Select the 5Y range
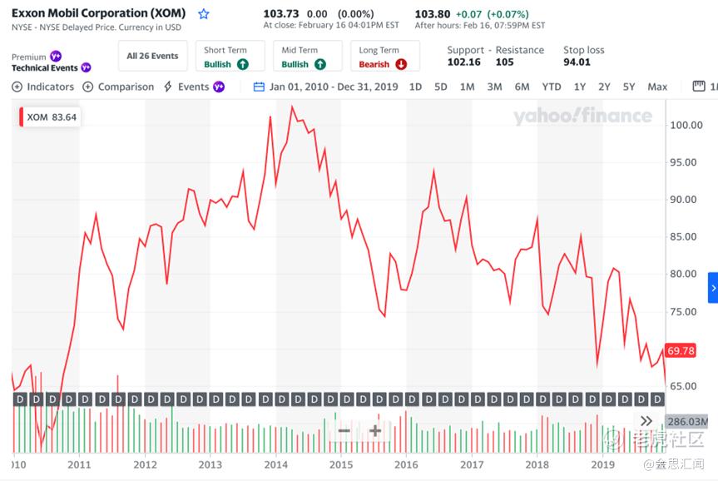Screen dimensions: 718x481 [629, 87]
